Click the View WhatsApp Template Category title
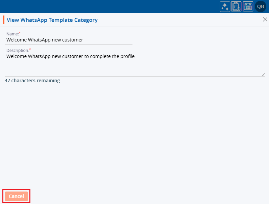 52,20
